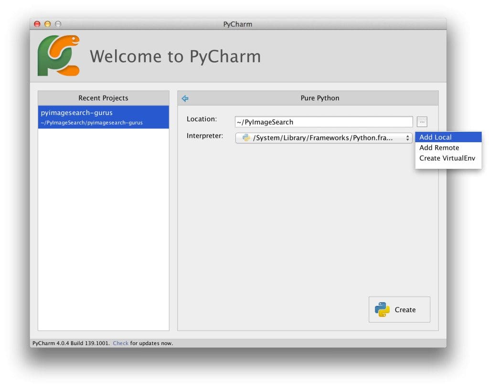This screenshot has height=389, width=489.
Task: Open the Location browse dialog with the ellipsis icon
Action: (422, 121)
